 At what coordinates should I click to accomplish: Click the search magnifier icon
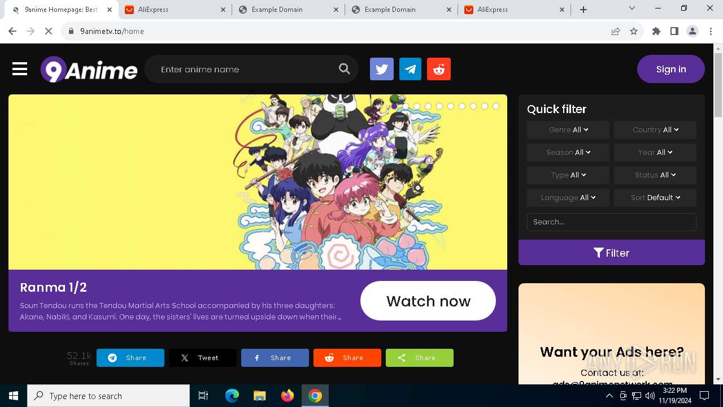[x=345, y=69]
